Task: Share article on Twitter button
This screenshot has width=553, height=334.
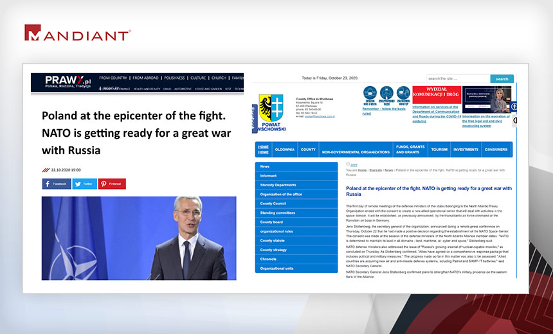Action: (x=85, y=184)
